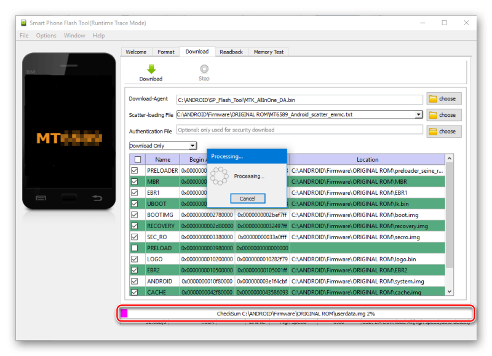Toggle the select-all checkbox in table header
Image resolution: width=492 pixels, height=356 pixels.
coord(137,159)
